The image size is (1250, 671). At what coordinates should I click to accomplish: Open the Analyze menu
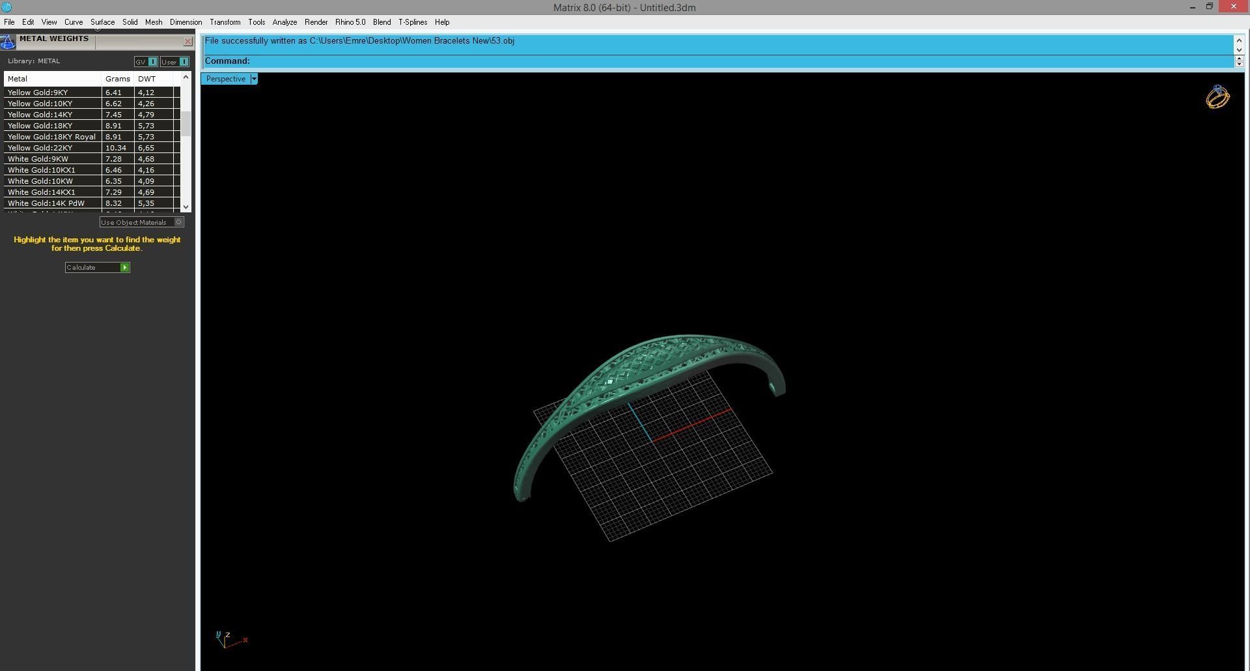pos(285,22)
